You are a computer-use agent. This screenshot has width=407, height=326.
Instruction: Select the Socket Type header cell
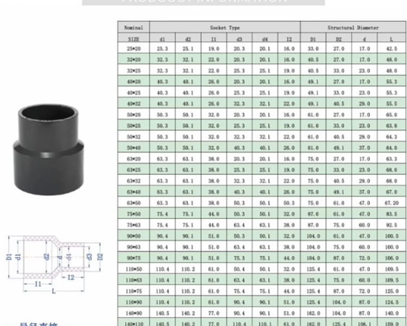[x=225, y=27]
